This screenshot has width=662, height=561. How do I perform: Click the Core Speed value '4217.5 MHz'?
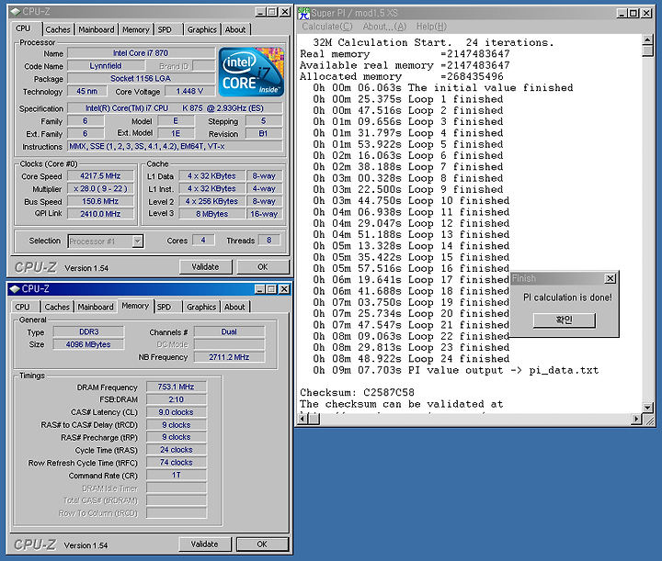[x=100, y=175]
